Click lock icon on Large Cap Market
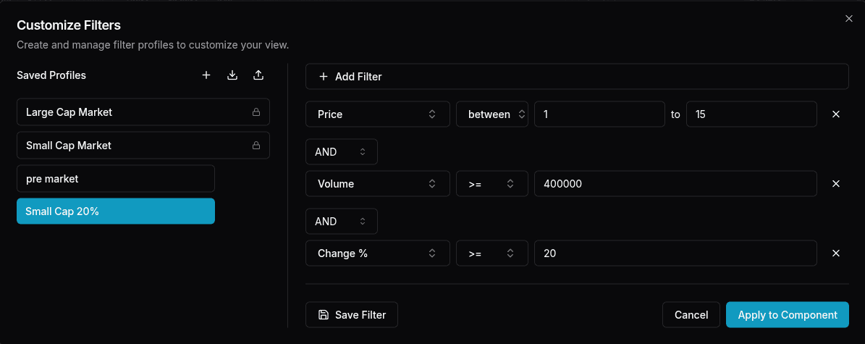The height and width of the screenshot is (344, 865). click(x=256, y=112)
